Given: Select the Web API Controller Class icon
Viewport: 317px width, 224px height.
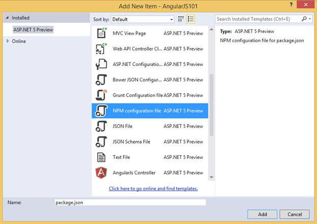Looking at the screenshot, I should click(x=101, y=49).
